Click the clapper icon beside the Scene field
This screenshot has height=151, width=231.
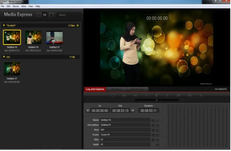point(153,135)
